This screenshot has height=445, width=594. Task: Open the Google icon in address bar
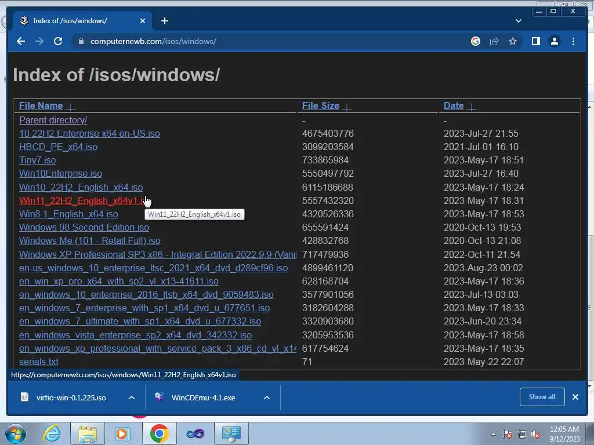[476, 41]
